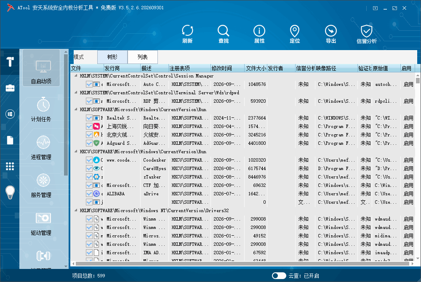Collapse the Drivers32 registry group

coord(76,210)
